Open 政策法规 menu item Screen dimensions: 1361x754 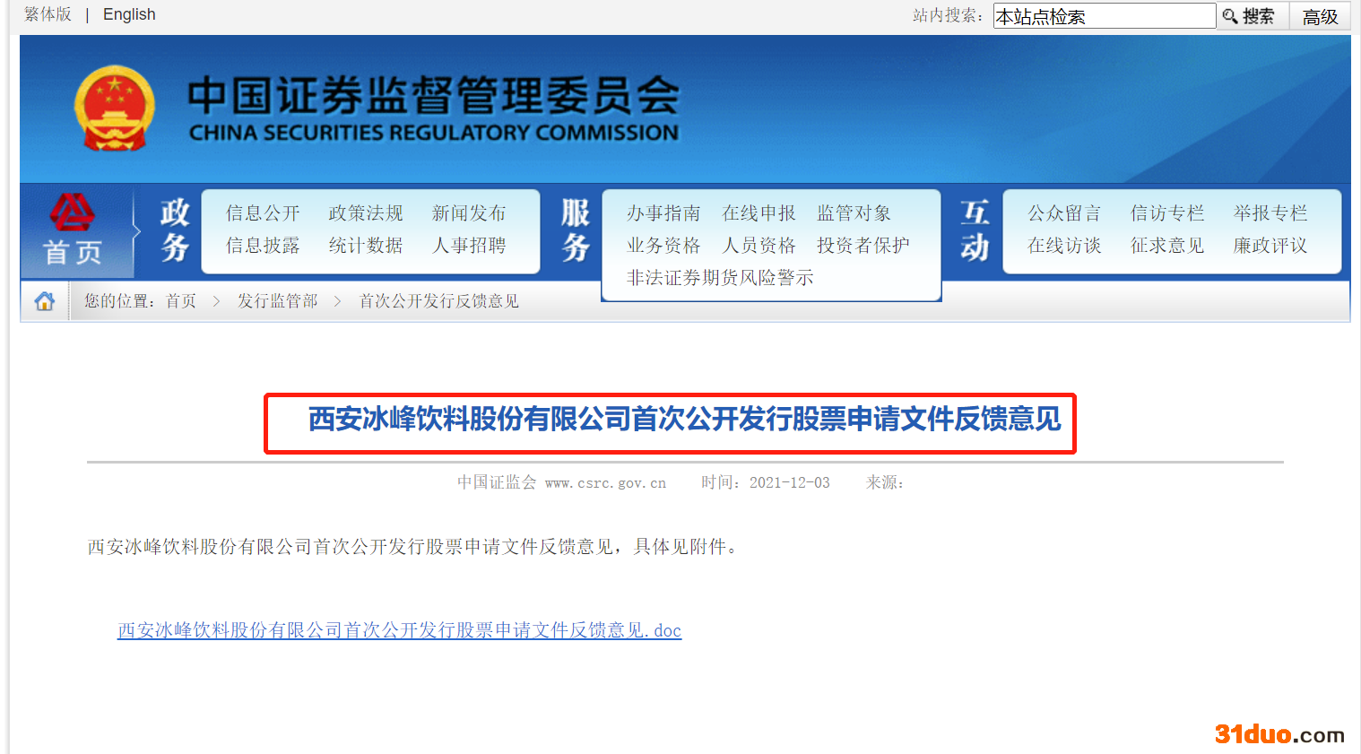click(x=366, y=212)
